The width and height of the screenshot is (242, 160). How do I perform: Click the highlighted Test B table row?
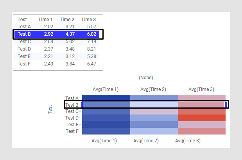click(58, 34)
